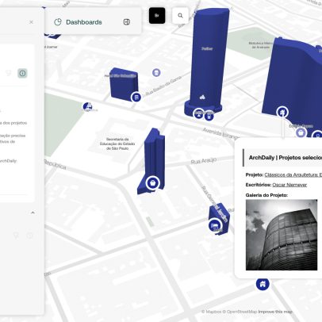Select the marker connected to the ArchDaily popup
Viewport: 322px width, 322px height.
click(x=282, y=112)
